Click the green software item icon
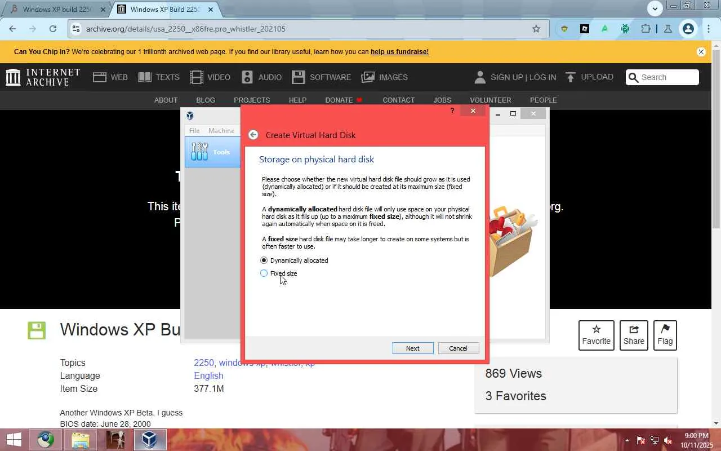The image size is (721, 451). click(37, 330)
